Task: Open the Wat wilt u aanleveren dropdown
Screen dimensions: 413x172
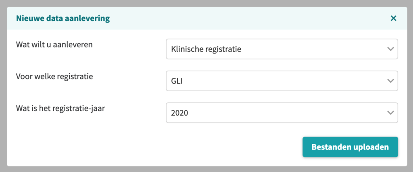Action: click(282, 49)
